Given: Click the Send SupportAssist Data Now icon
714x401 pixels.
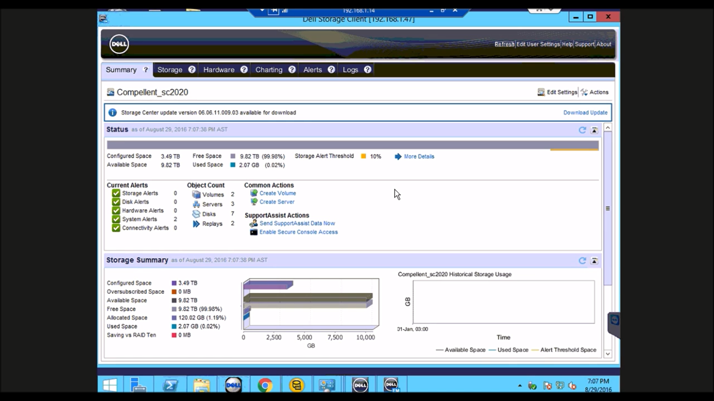Looking at the screenshot, I should click(x=253, y=223).
